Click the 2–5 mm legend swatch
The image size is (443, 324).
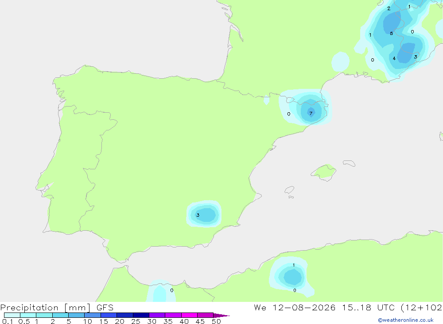pos(60,315)
